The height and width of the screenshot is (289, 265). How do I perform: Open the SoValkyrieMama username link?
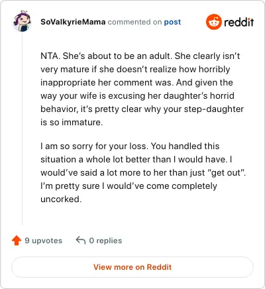[x=73, y=22]
